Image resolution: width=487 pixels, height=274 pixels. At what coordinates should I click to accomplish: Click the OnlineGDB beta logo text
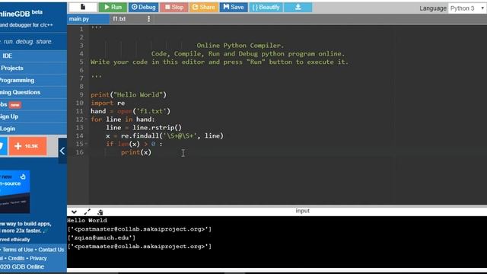click(x=21, y=14)
